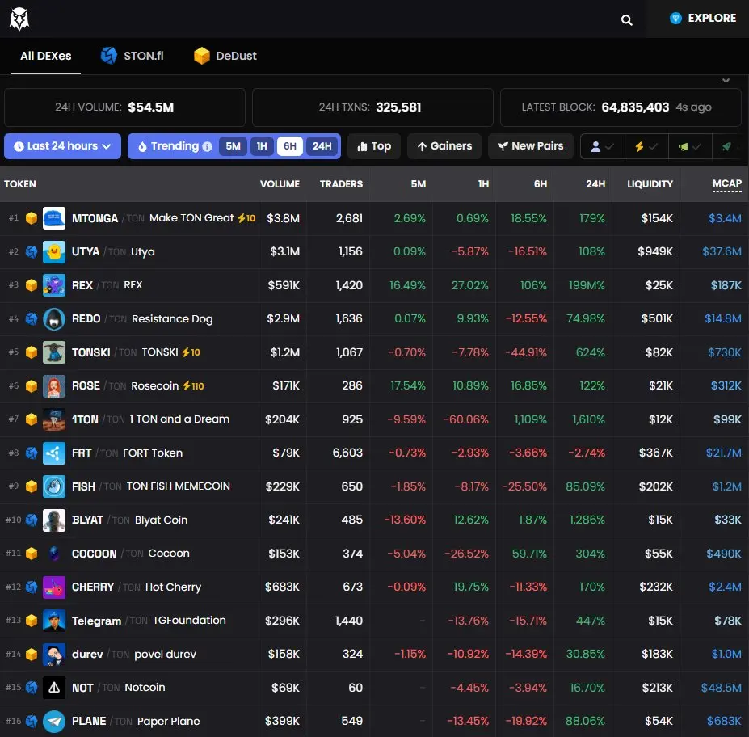Click the NOT Notcoin triangle logo

(54, 688)
